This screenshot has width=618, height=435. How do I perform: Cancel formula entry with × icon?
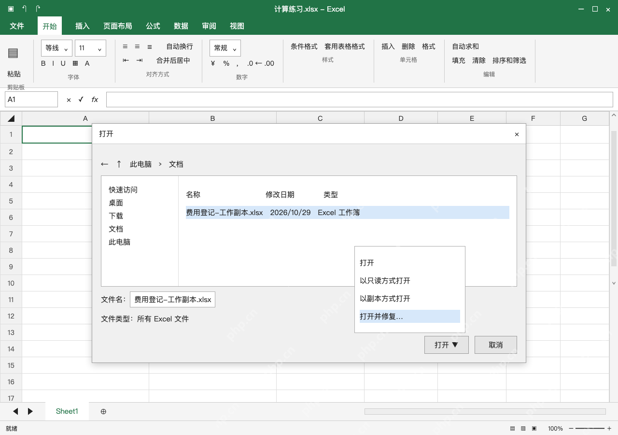tap(69, 100)
